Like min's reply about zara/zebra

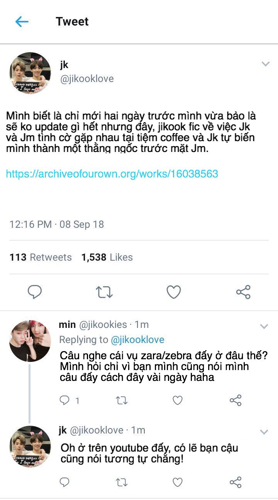[177, 400]
